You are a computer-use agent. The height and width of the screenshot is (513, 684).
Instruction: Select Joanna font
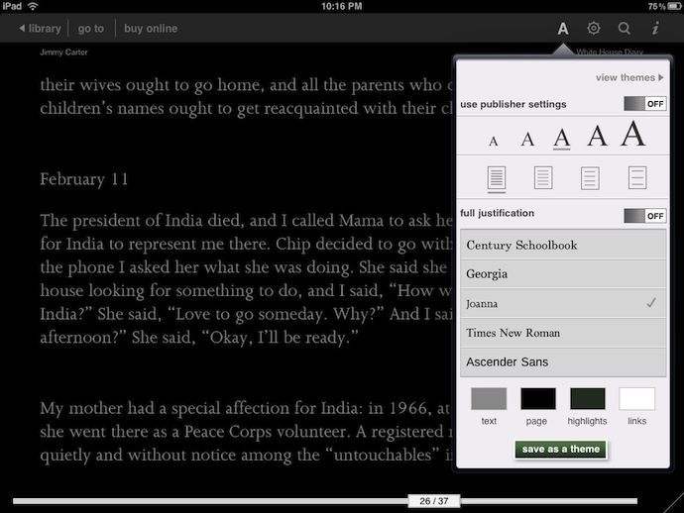(x=563, y=303)
